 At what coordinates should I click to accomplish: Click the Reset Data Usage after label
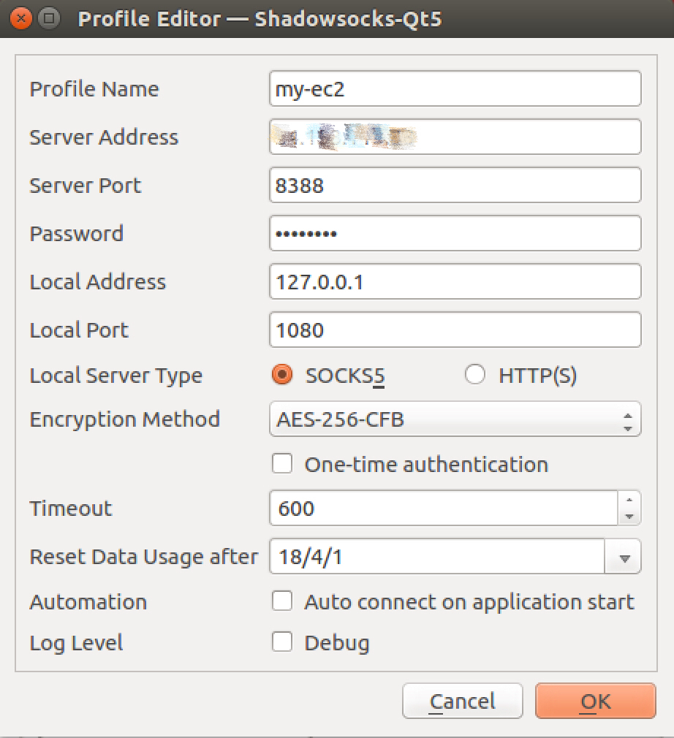pos(144,557)
